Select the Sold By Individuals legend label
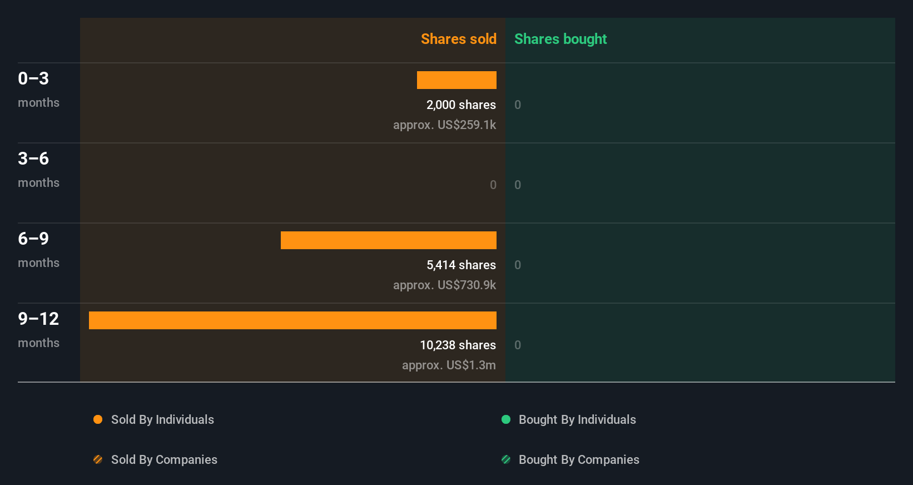This screenshot has height=485, width=913. [162, 420]
